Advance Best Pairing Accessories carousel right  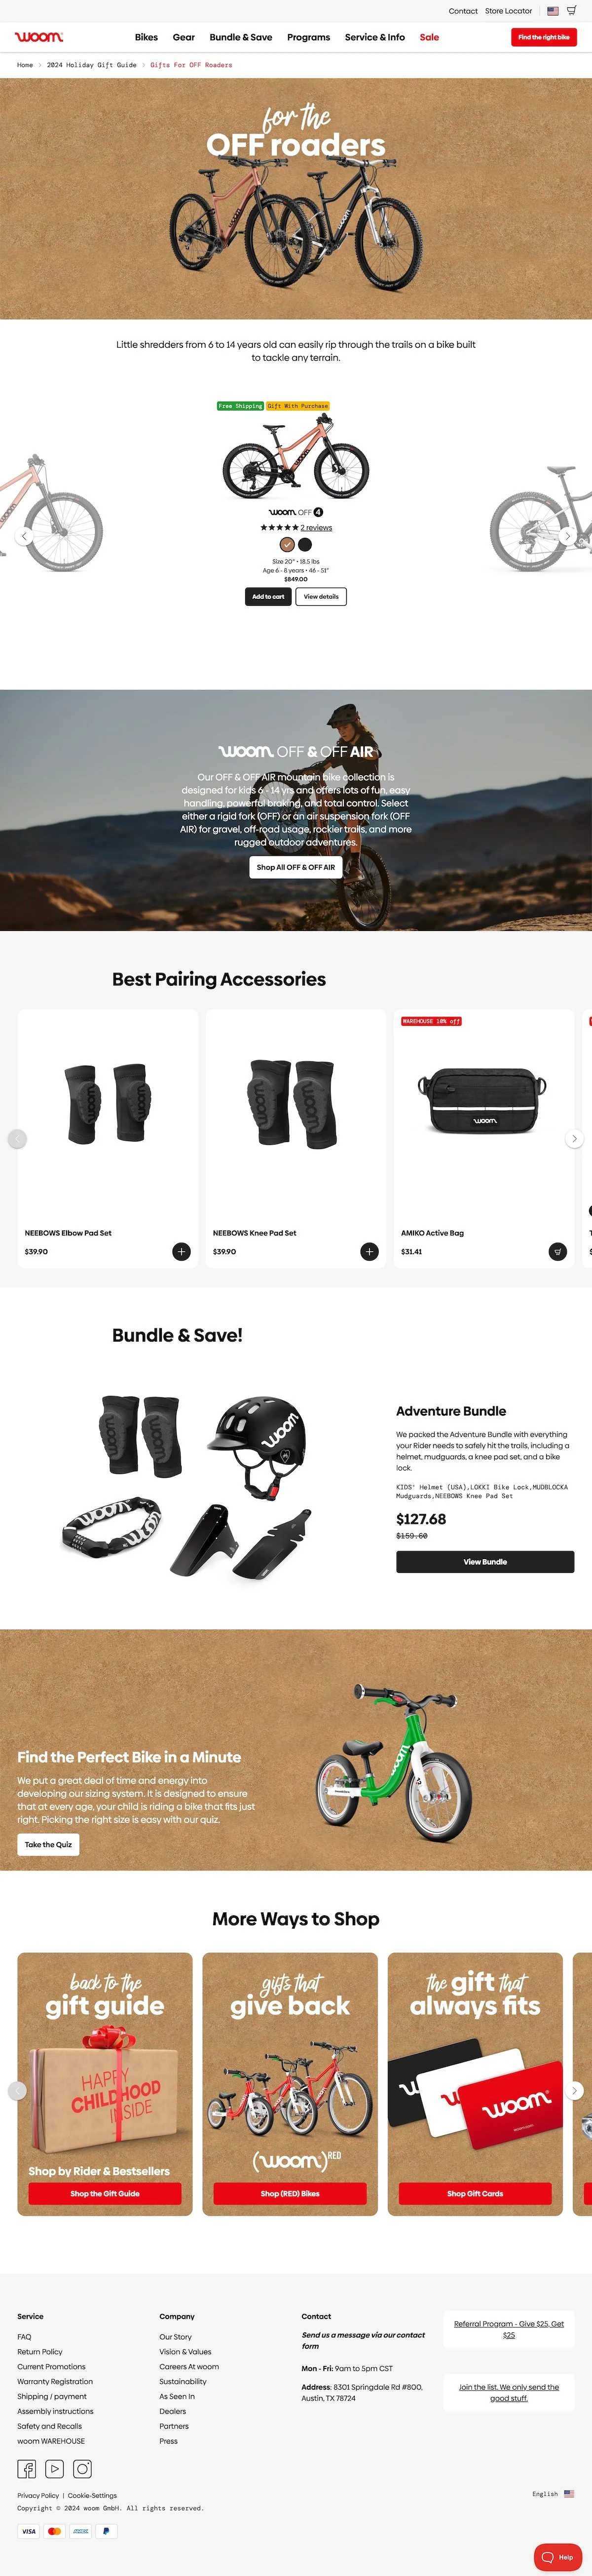(x=574, y=1138)
